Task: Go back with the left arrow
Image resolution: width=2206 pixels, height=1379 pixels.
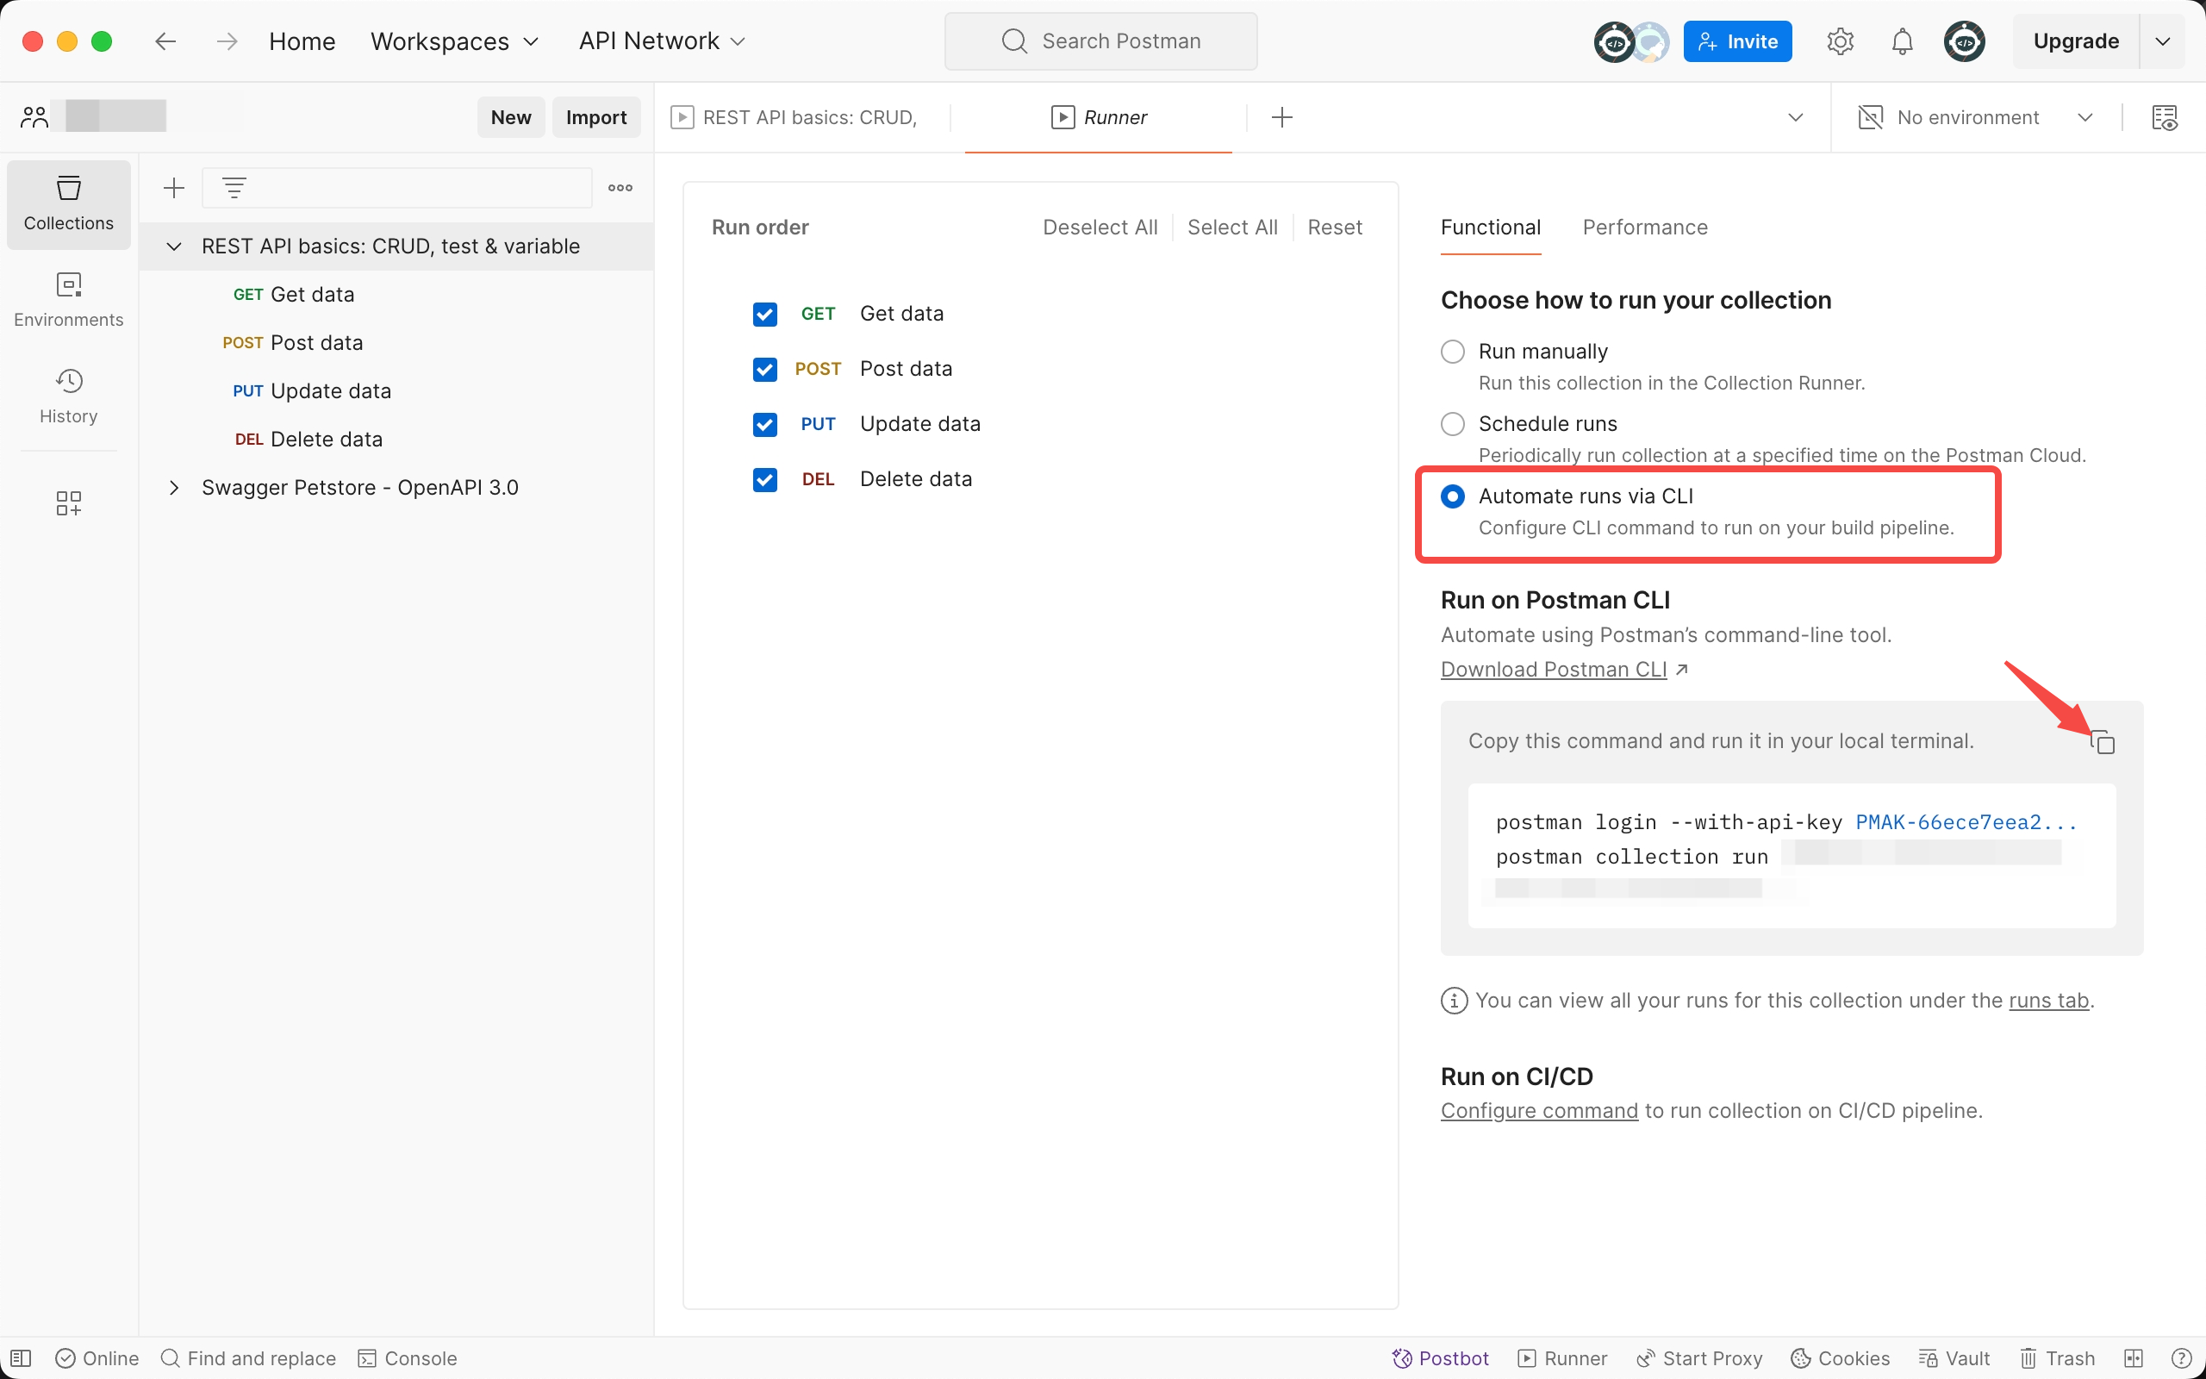Action: point(165,41)
